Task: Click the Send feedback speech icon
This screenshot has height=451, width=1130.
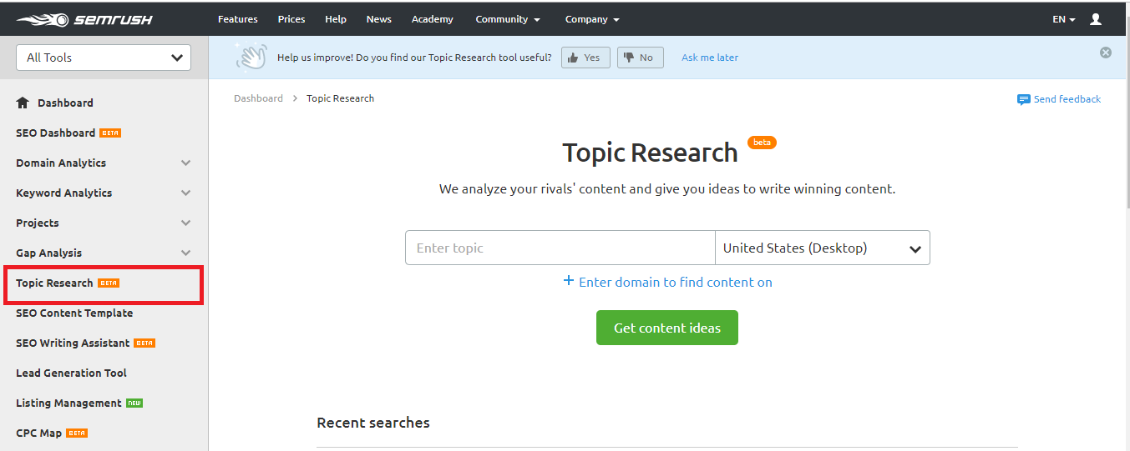Action: click(1023, 99)
